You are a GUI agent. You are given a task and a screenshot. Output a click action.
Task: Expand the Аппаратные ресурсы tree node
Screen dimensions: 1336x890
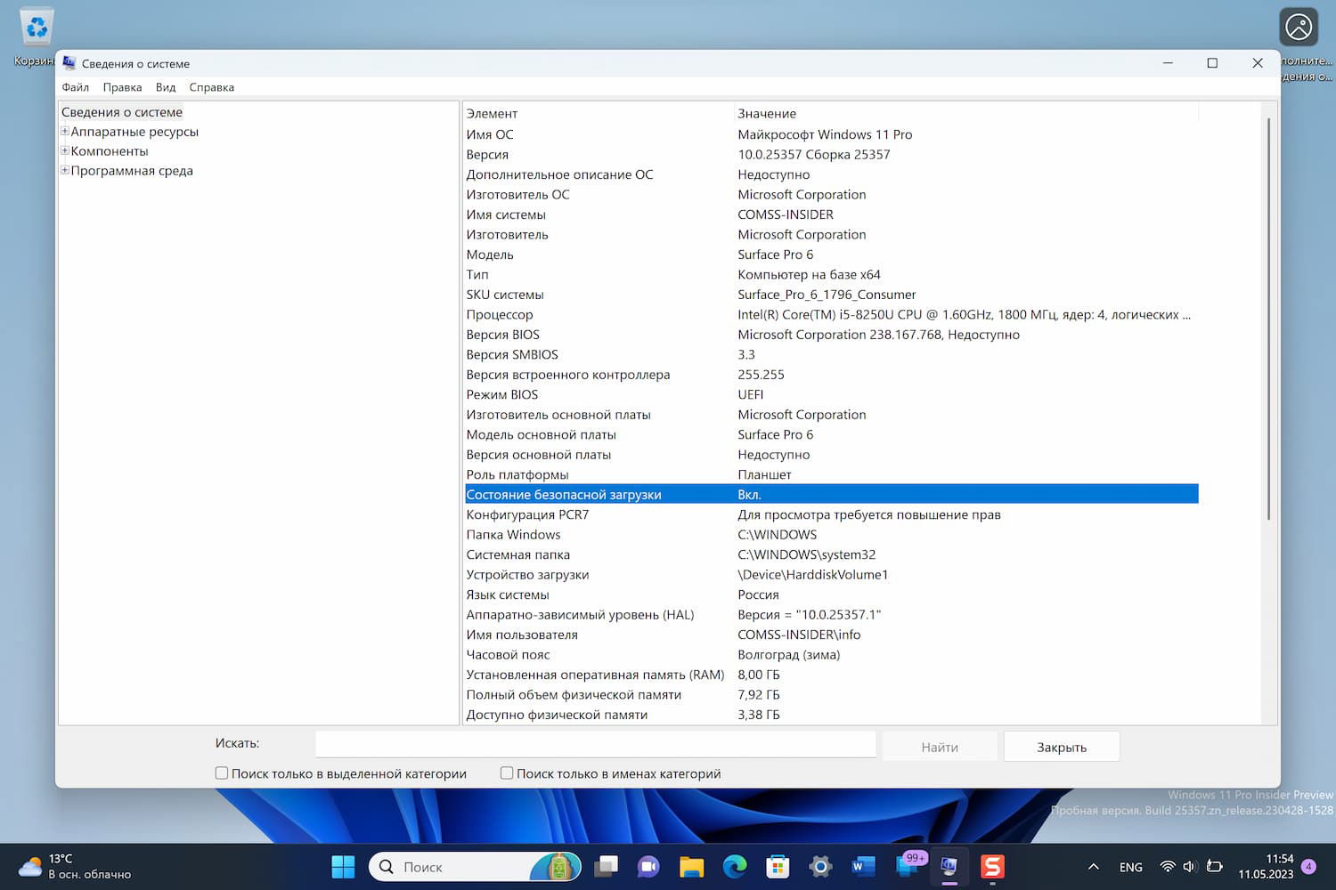[x=65, y=132]
